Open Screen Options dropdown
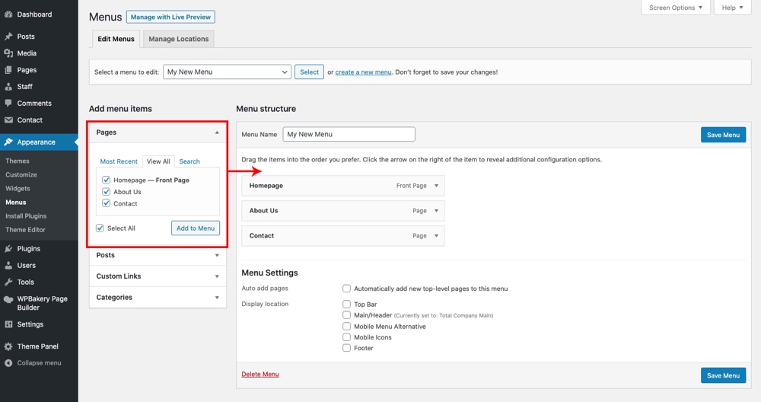761x402 pixels. point(676,8)
